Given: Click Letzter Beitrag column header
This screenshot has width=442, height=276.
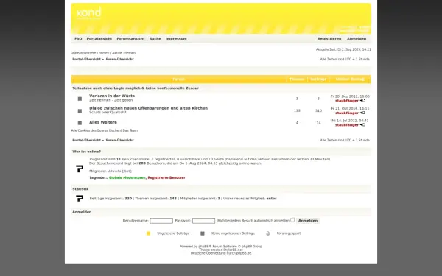Looking at the screenshot, I should [350, 79].
